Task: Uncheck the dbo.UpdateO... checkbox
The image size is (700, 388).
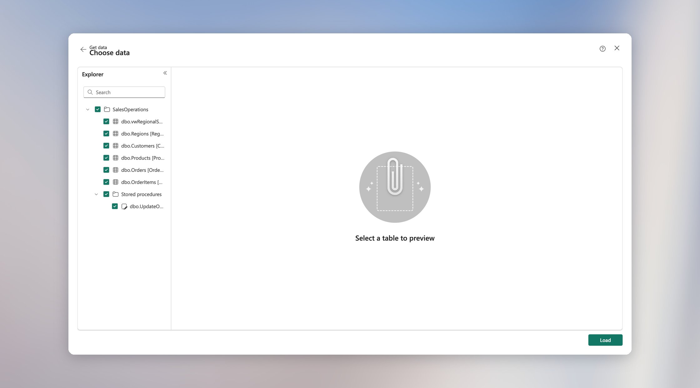Action: point(115,206)
